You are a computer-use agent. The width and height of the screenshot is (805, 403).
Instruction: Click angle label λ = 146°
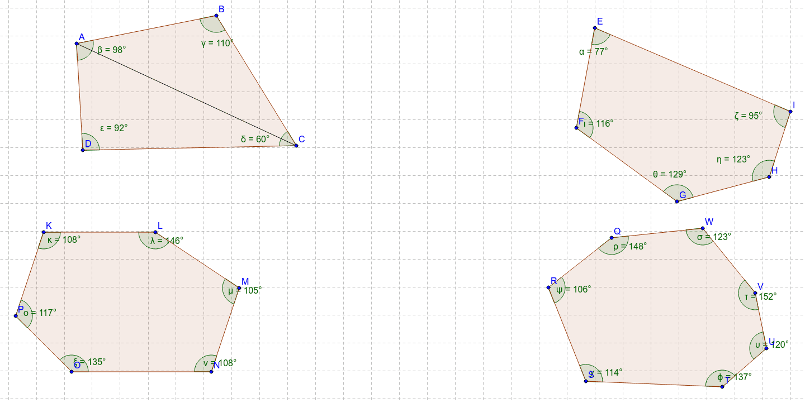point(167,241)
